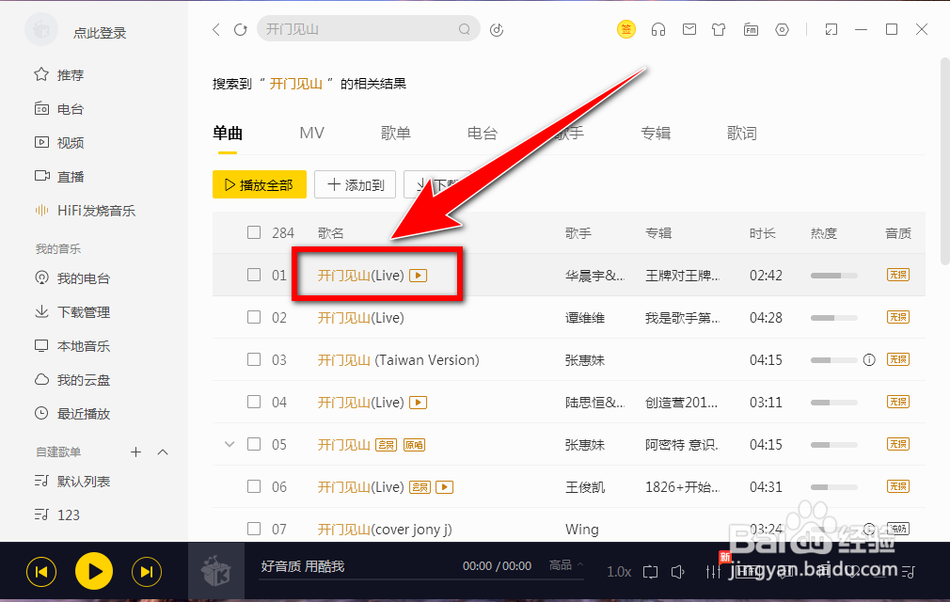The height and width of the screenshot is (602, 950).
Task: Play the previous track
Action: [x=41, y=572]
